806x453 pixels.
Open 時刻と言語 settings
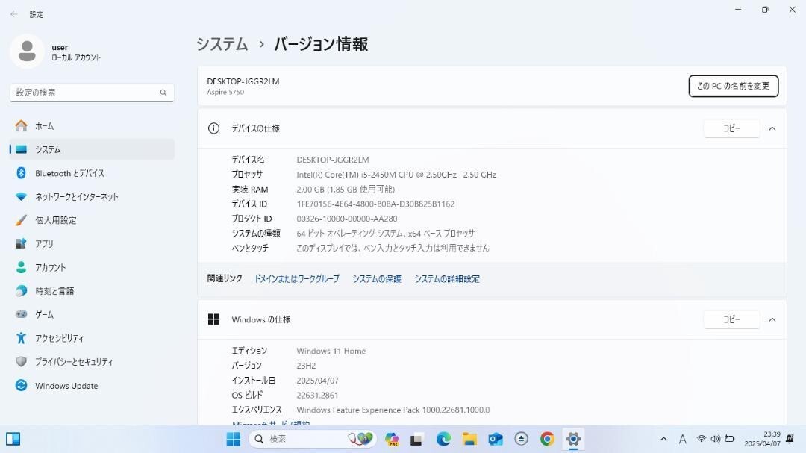coord(92,291)
